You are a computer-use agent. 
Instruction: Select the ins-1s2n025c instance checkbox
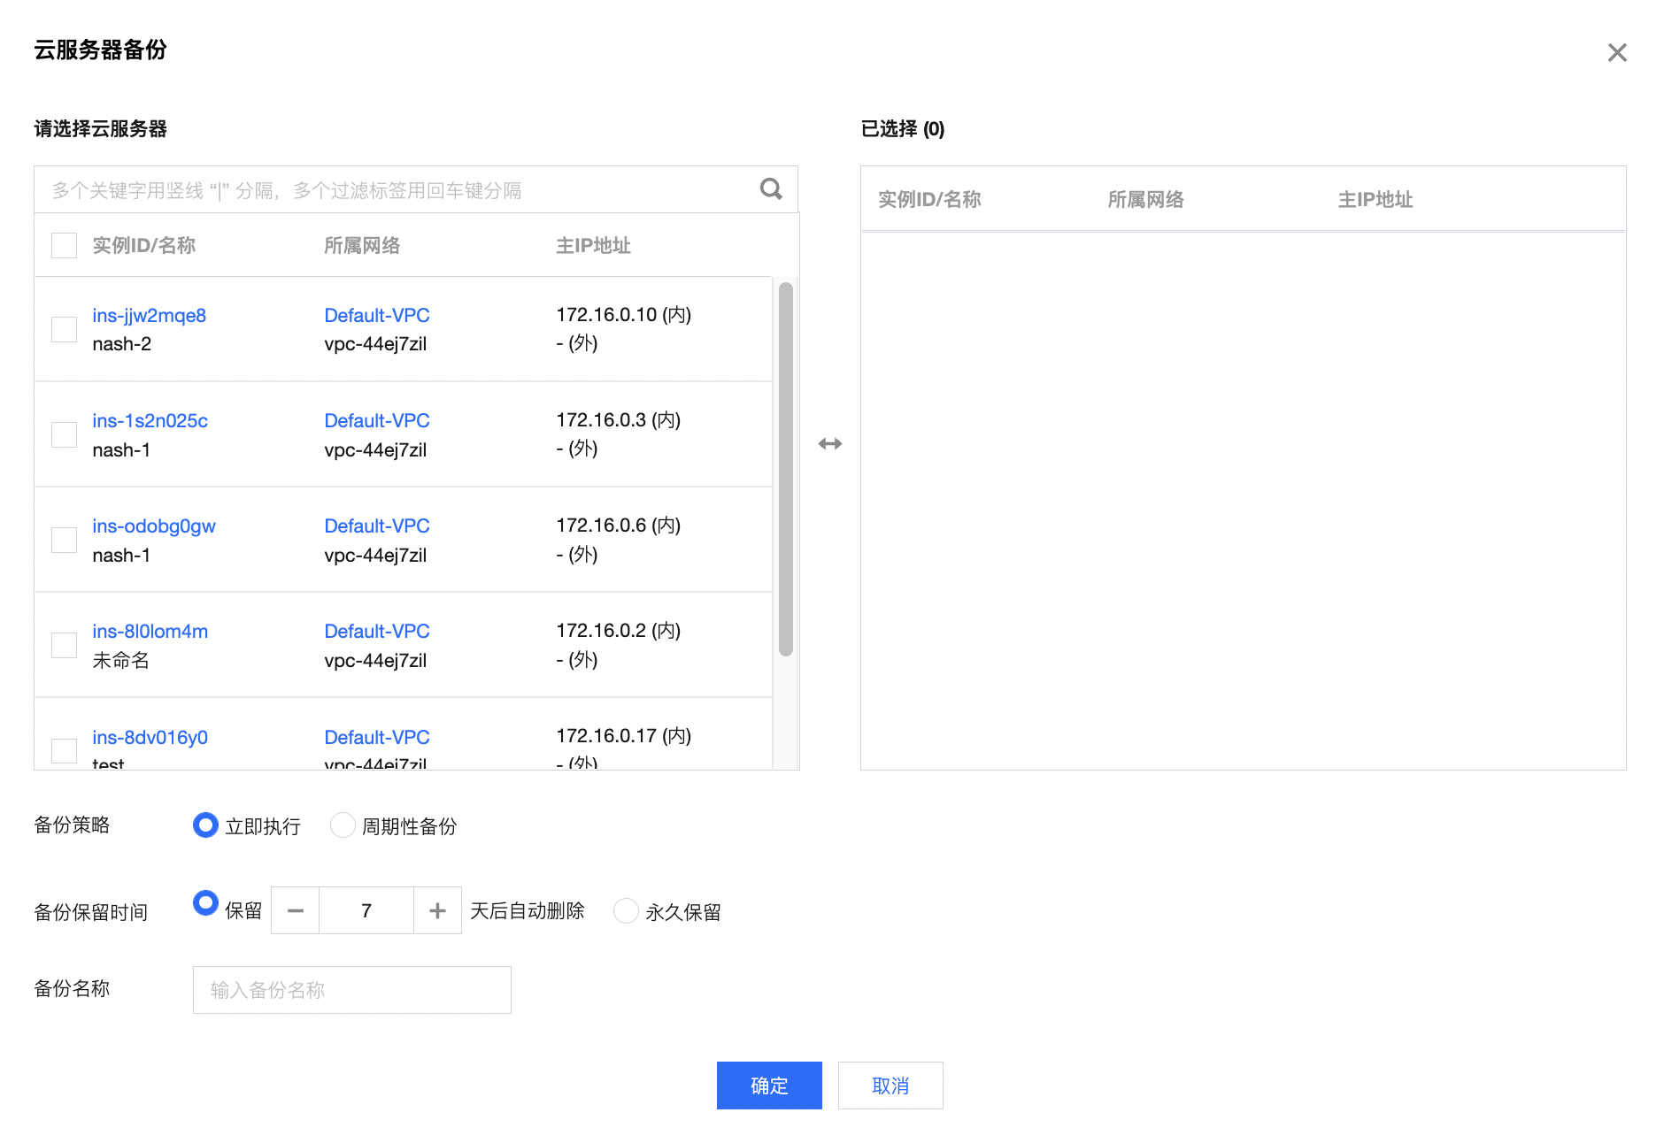coord(64,434)
